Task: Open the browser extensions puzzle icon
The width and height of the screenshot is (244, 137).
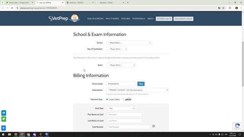Action: point(230,8)
